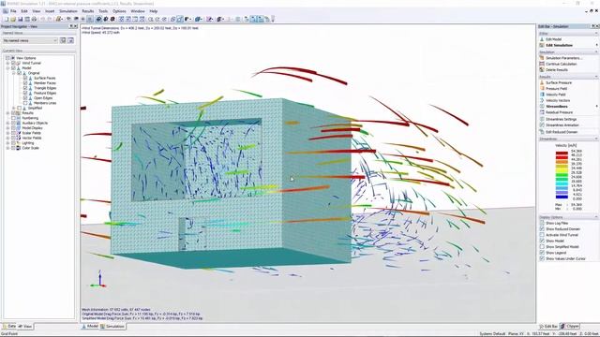Switch to the Clipper tab at bottom right
The width and height of the screenshot is (600, 337).
[x=570, y=327]
